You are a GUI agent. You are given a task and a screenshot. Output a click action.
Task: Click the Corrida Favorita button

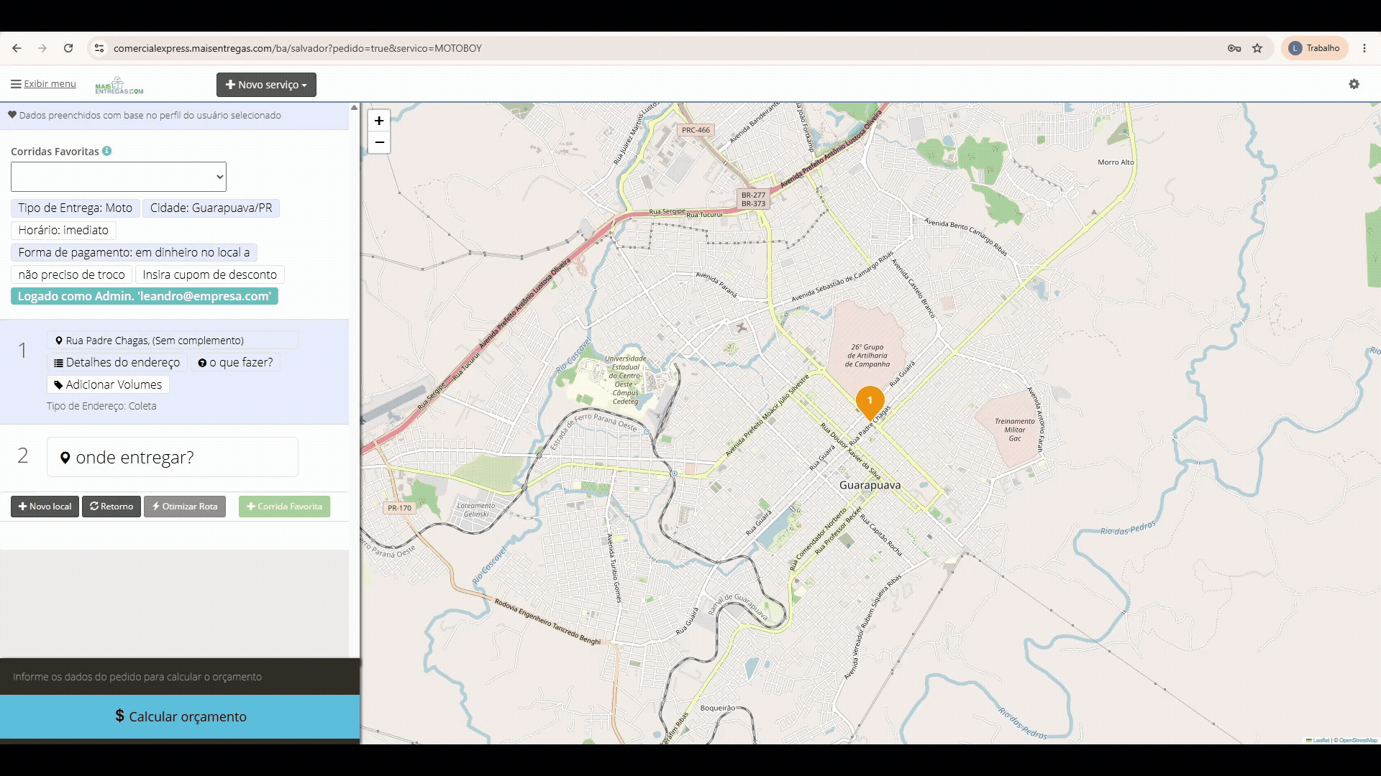[285, 507]
